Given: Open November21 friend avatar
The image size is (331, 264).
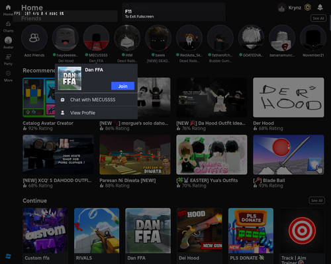Looking at the screenshot, I should (313, 38).
